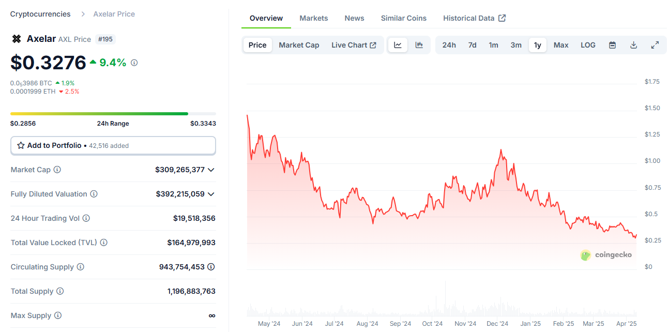Screen dimensions: 669x332
Task: Select the Max time range
Action: (561, 45)
